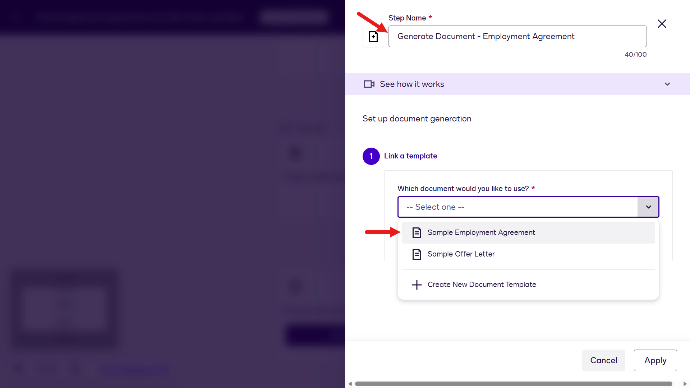Click the dropdown arrow button of Select one
Viewport: 690px width, 388px height.
click(648, 207)
